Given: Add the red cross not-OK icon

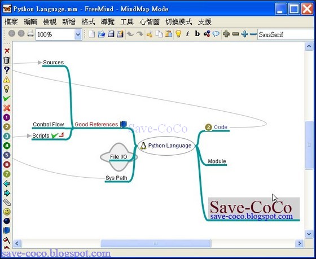Looking at the screenshot, I should (7, 108).
